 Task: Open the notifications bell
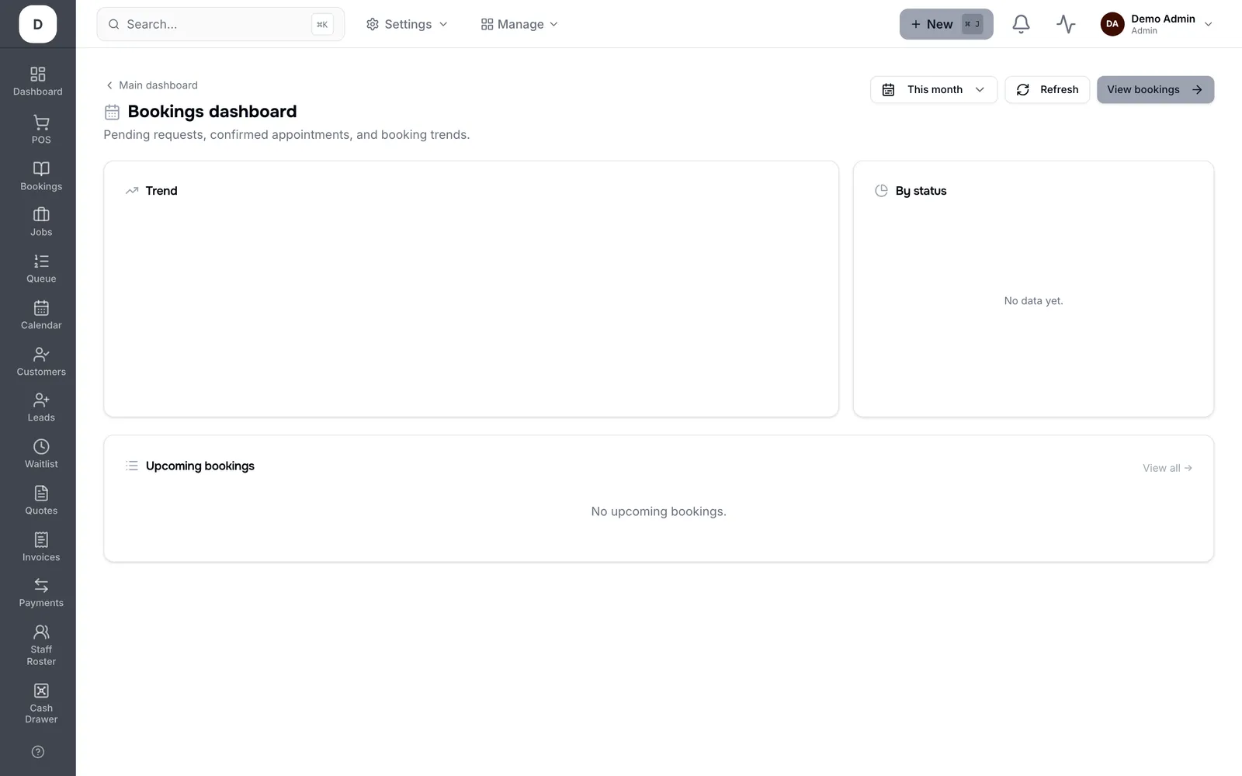click(1021, 24)
